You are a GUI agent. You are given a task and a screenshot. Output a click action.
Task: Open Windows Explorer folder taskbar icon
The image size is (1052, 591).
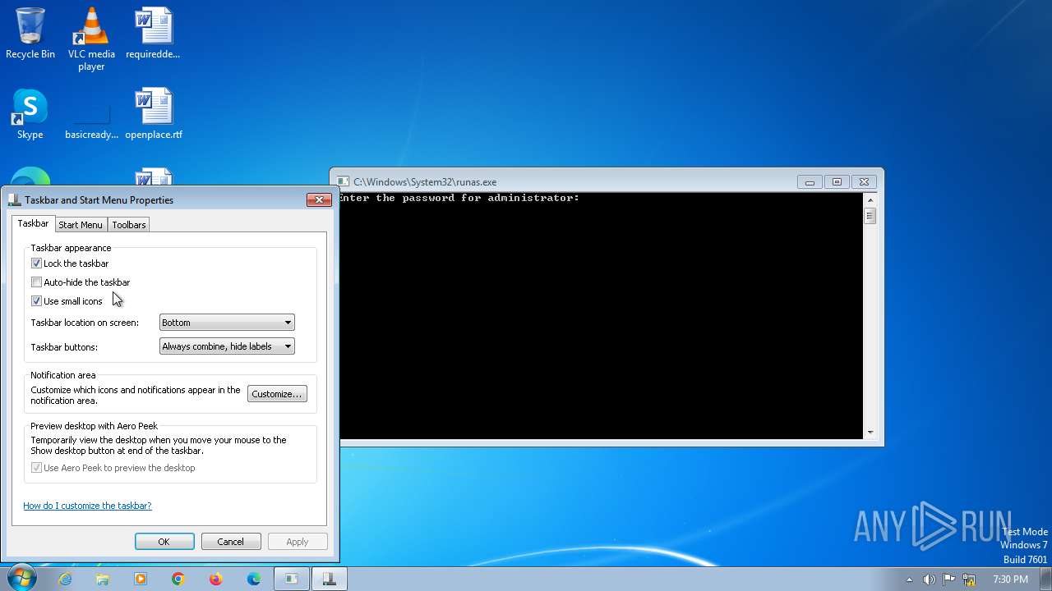click(x=103, y=579)
